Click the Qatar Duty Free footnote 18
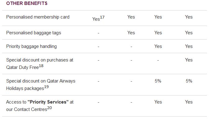 tap(41, 66)
